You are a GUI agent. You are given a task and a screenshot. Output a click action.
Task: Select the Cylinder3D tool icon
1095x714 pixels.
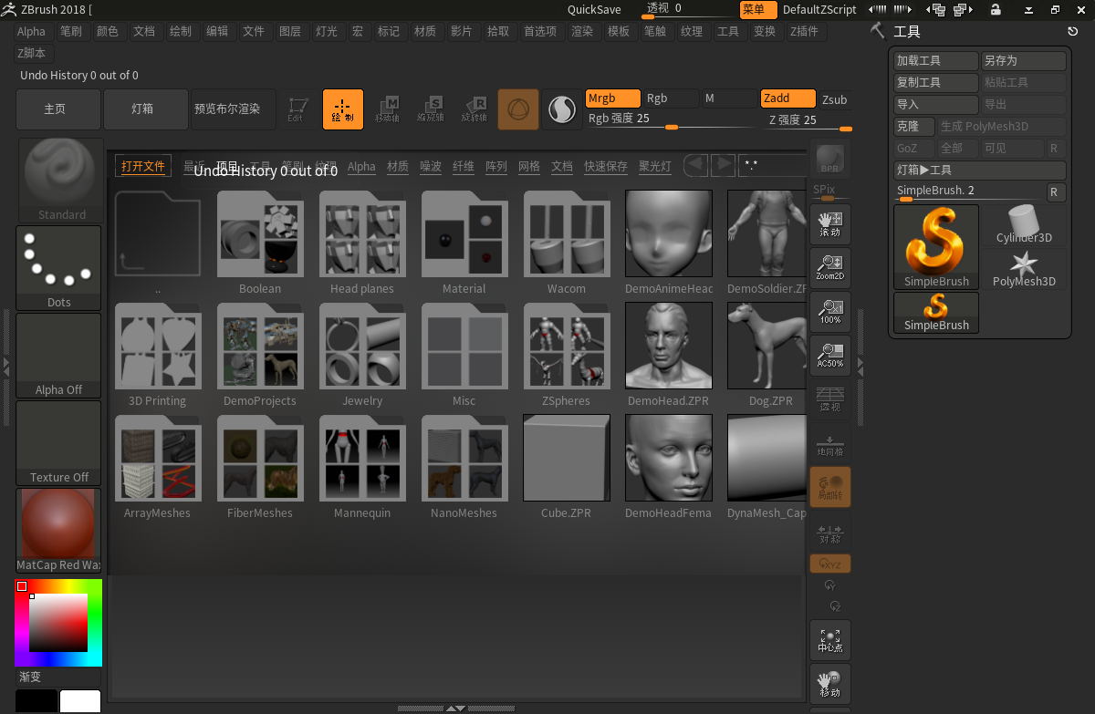(x=1024, y=224)
